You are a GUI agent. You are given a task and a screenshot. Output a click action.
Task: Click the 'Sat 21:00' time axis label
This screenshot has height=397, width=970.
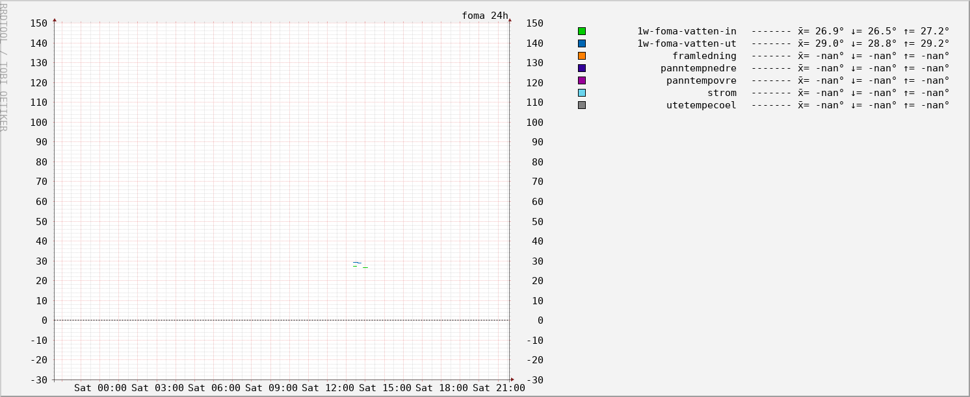click(x=499, y=388)
